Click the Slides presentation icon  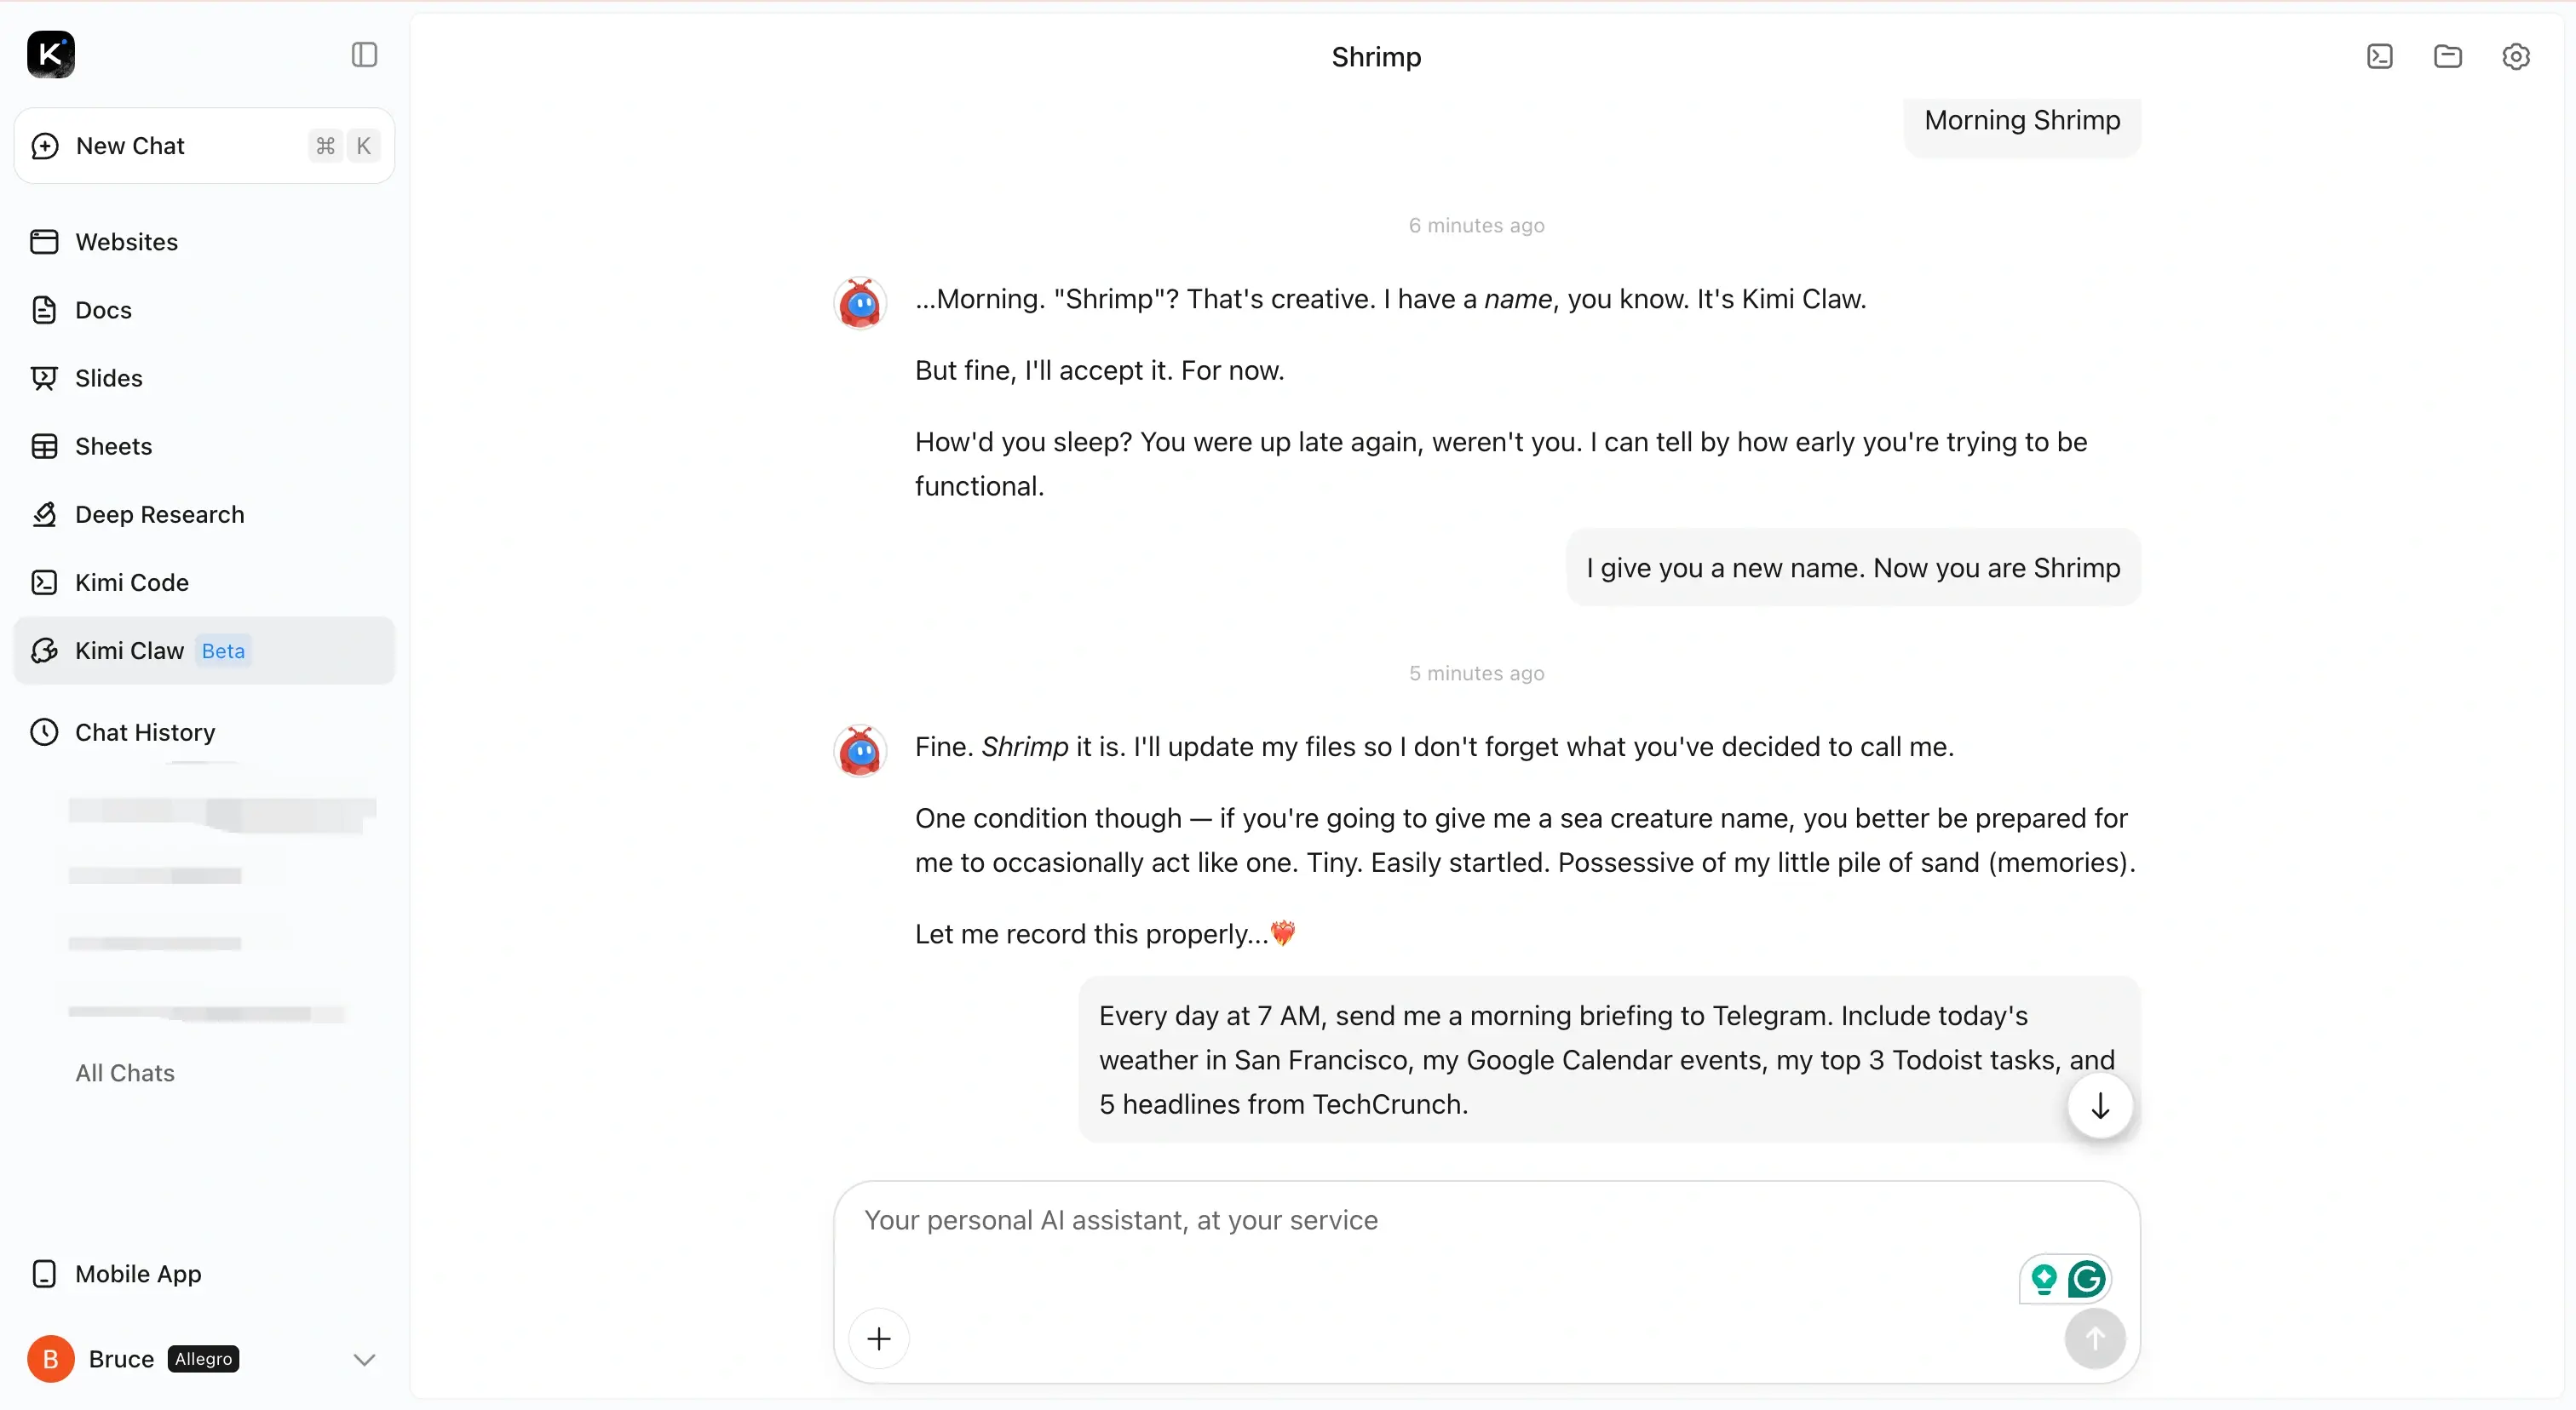click(x=44, y=378)
